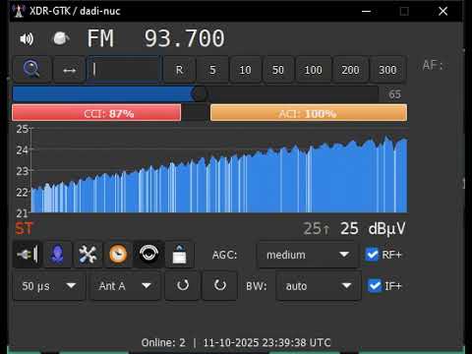Click the left-right arrows tuning button

point(69,70)
